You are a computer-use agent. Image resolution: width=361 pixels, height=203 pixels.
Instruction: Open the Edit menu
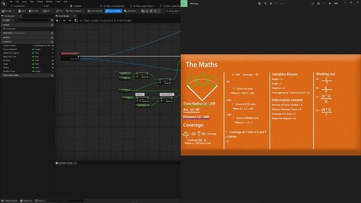(17, 2)
